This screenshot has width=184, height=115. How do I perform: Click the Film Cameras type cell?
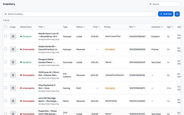tap(67, 75)
